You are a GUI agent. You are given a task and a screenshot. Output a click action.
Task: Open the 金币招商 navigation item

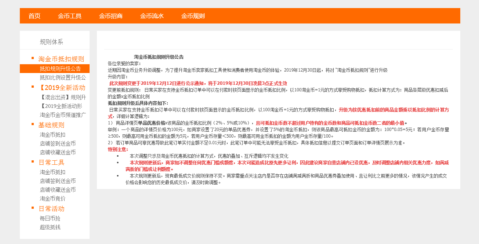(111, 16)
